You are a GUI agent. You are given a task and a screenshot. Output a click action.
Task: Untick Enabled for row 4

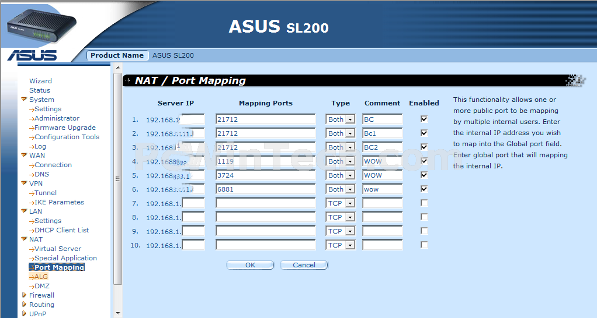[424, 161]
